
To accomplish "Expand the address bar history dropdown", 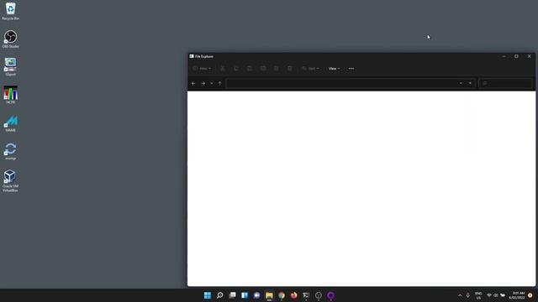I will (461, 83).
